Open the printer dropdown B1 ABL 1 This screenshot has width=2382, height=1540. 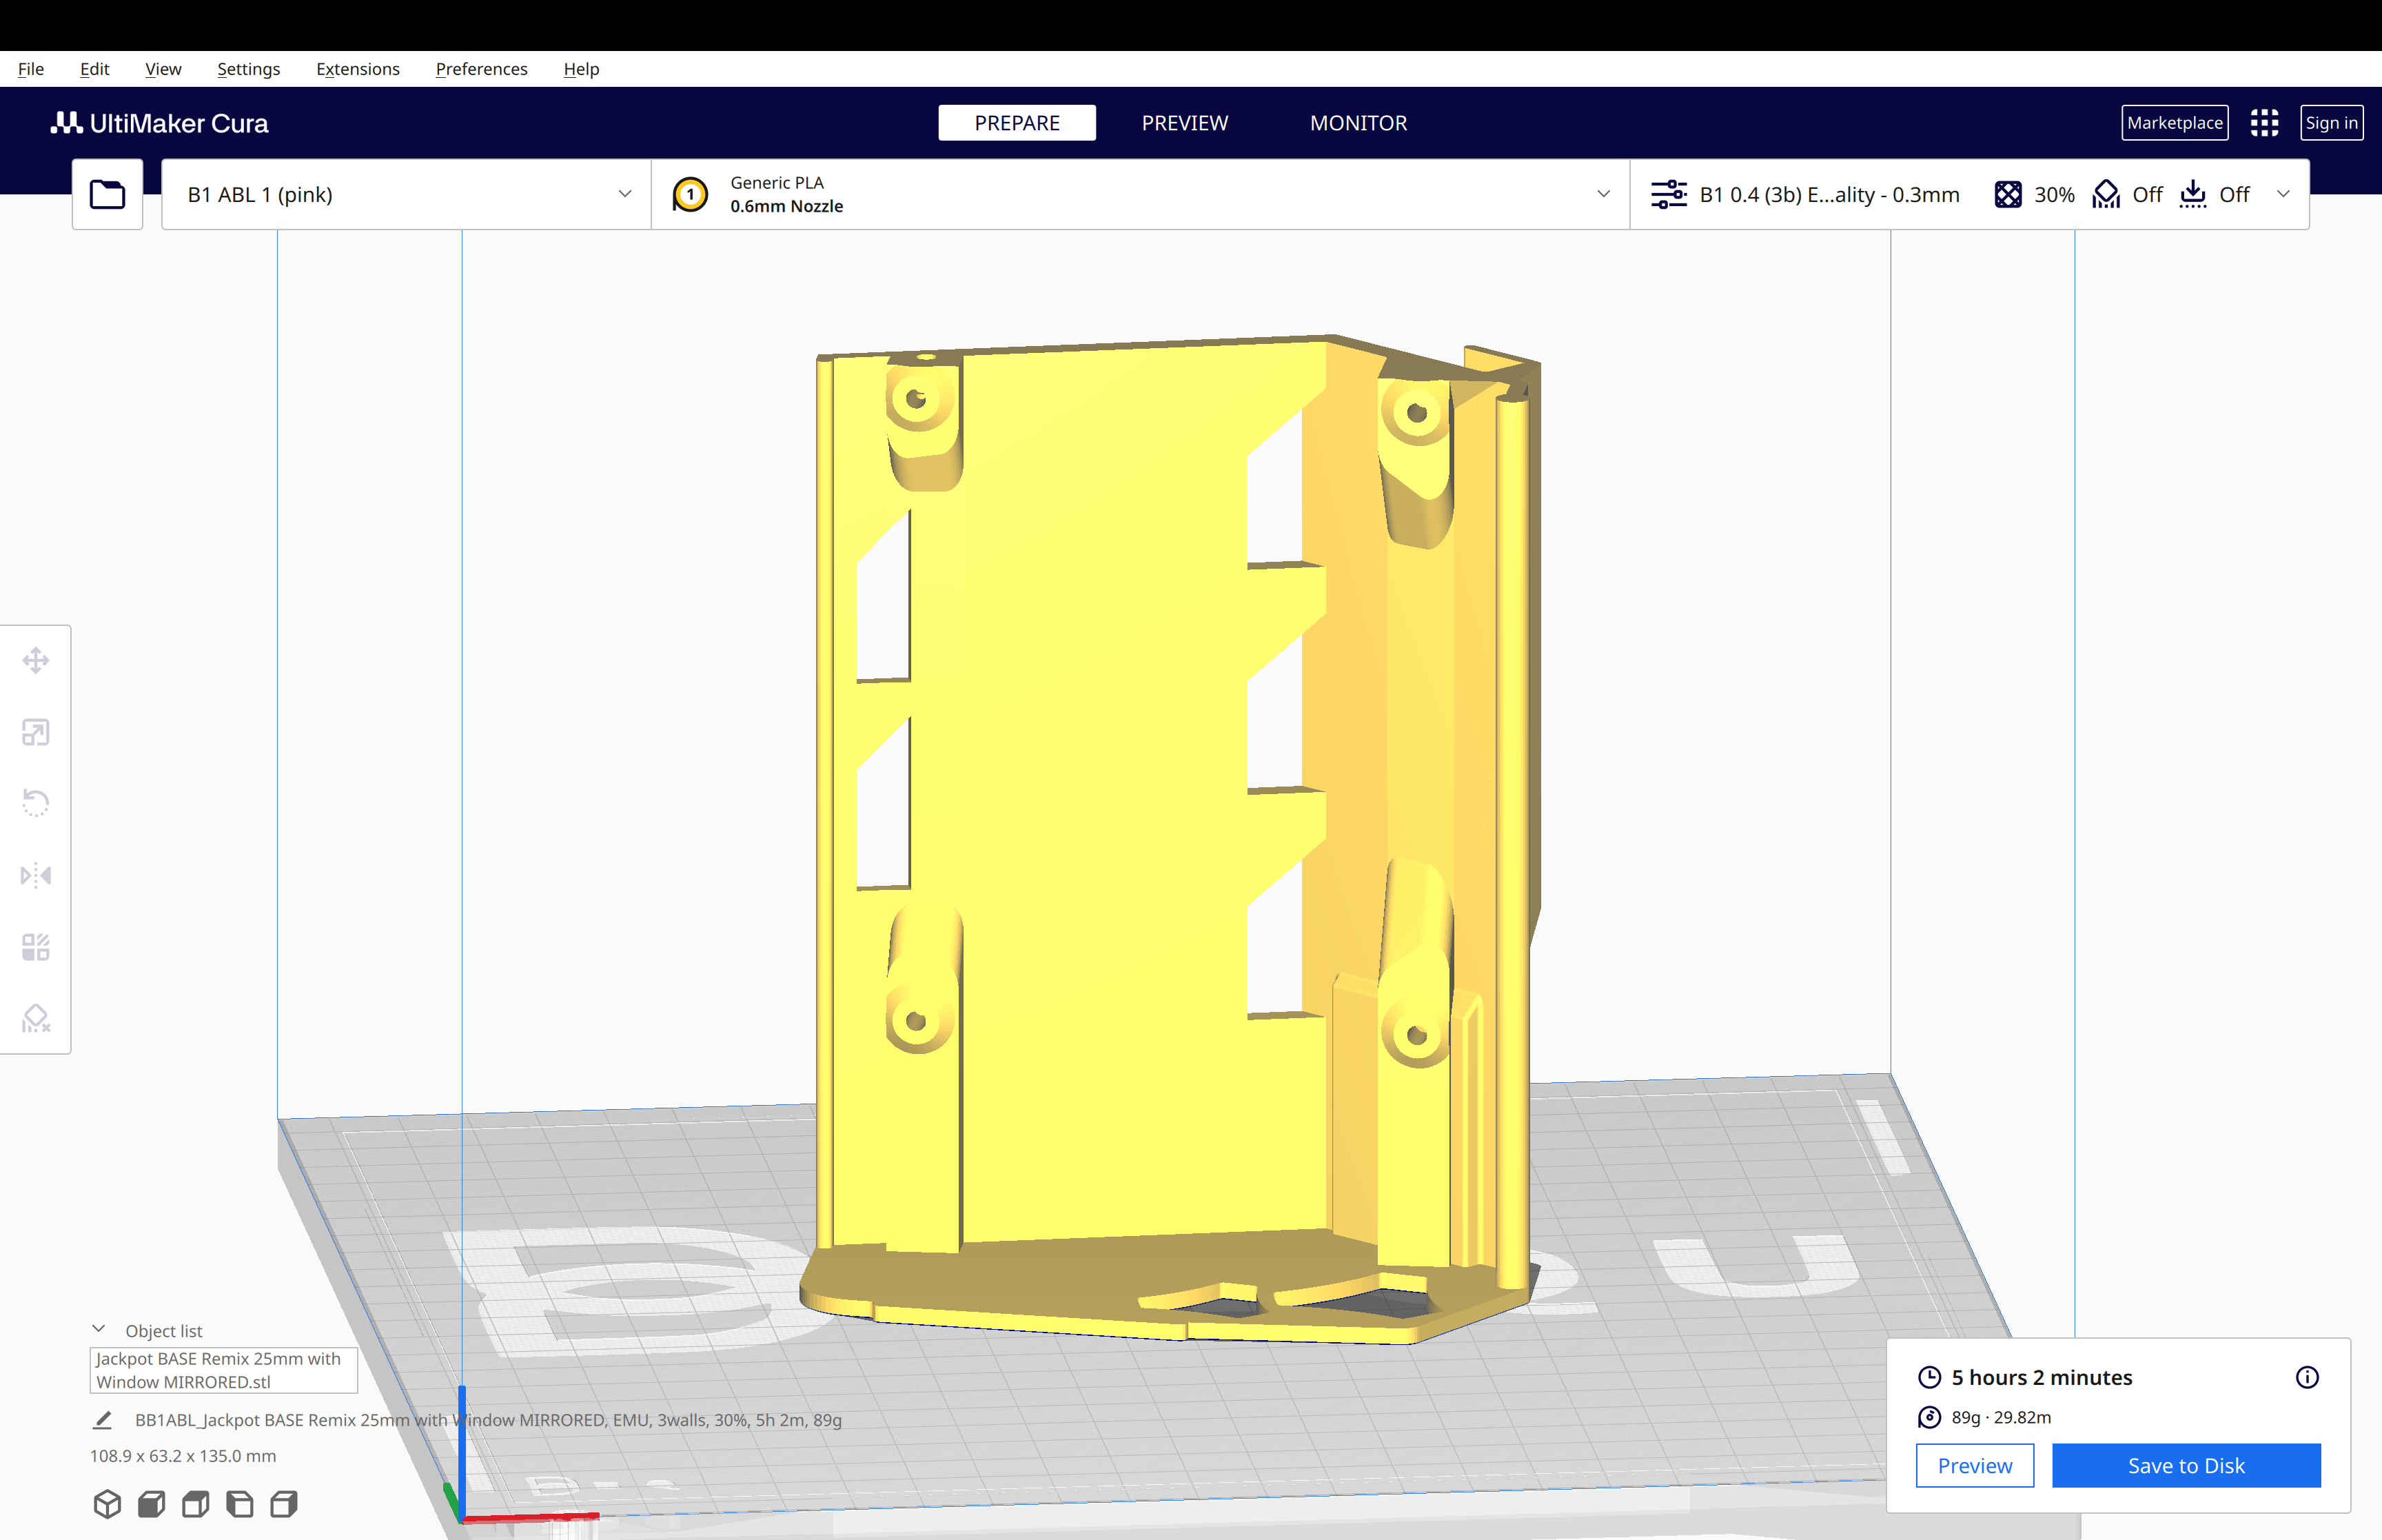click(405, 193)
